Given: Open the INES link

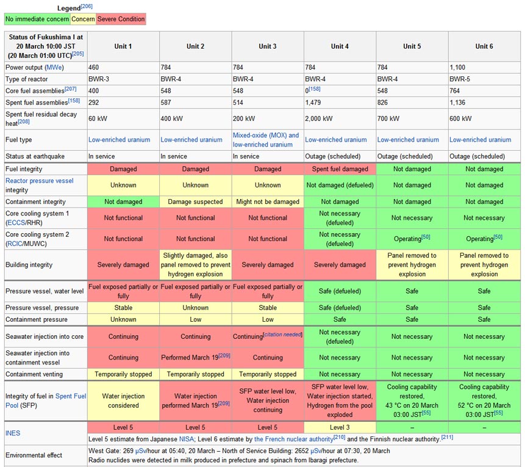Looking at the screenshot, I should point(13,433).
